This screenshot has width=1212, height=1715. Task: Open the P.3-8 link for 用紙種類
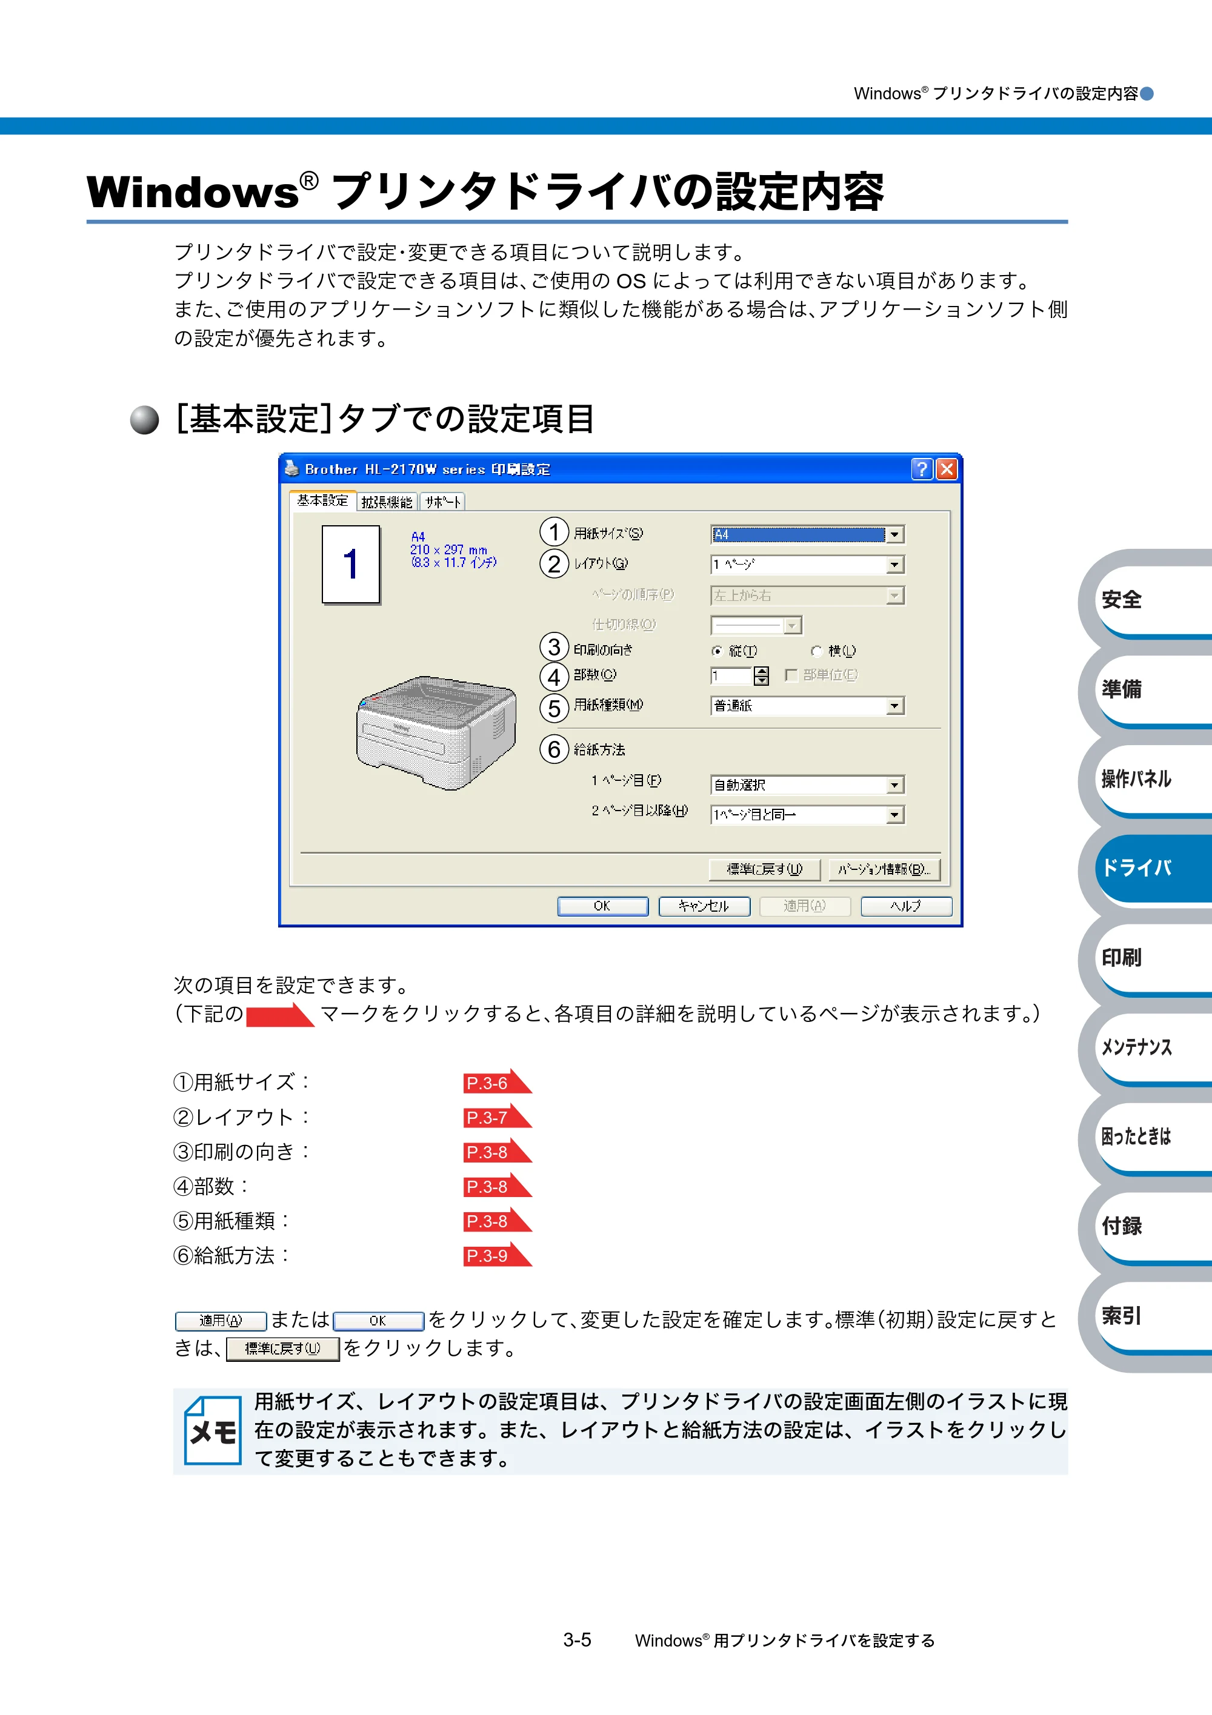497,1221
